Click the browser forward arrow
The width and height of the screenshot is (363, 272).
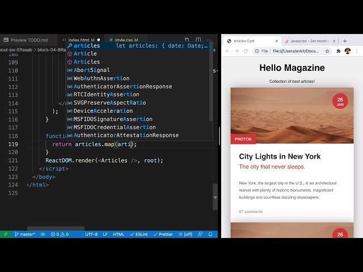coord(237,51)
